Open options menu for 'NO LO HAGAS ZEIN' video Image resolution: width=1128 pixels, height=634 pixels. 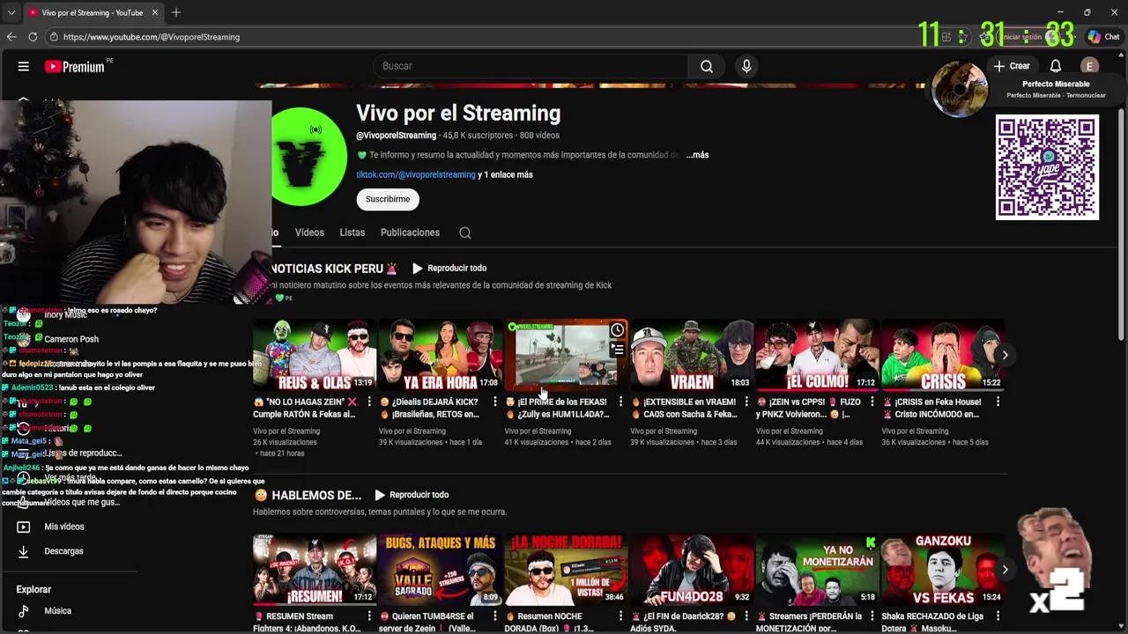pos(368,402)
